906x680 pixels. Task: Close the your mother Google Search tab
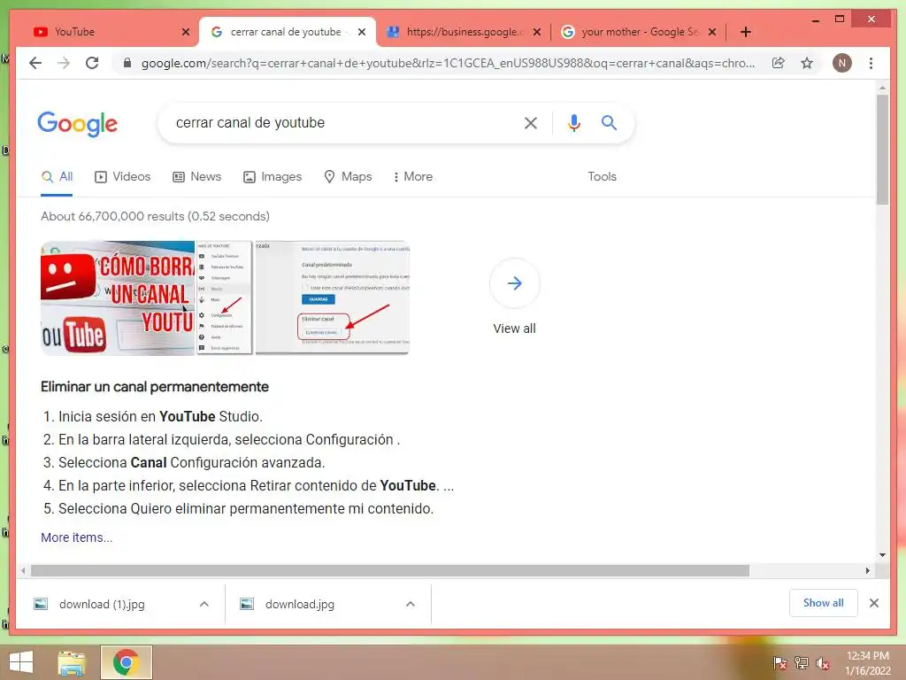712,32
